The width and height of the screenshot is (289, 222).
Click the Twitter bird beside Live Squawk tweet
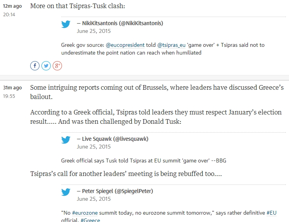pos(66,140)
